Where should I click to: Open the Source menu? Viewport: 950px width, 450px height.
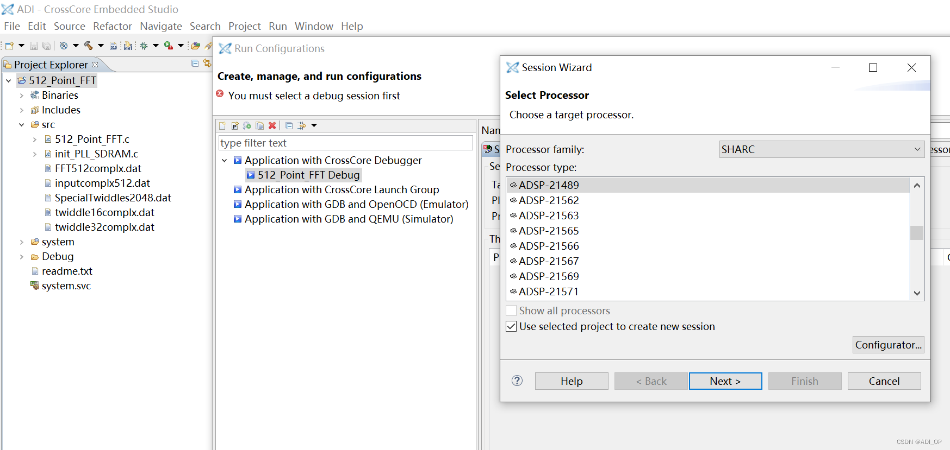pyautogui.click(x=70, y=26)
